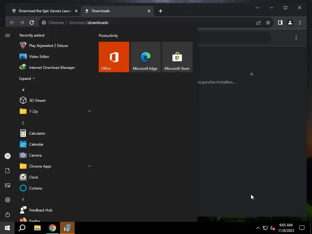Open Start menu hamburger navigation

(8, 35)
